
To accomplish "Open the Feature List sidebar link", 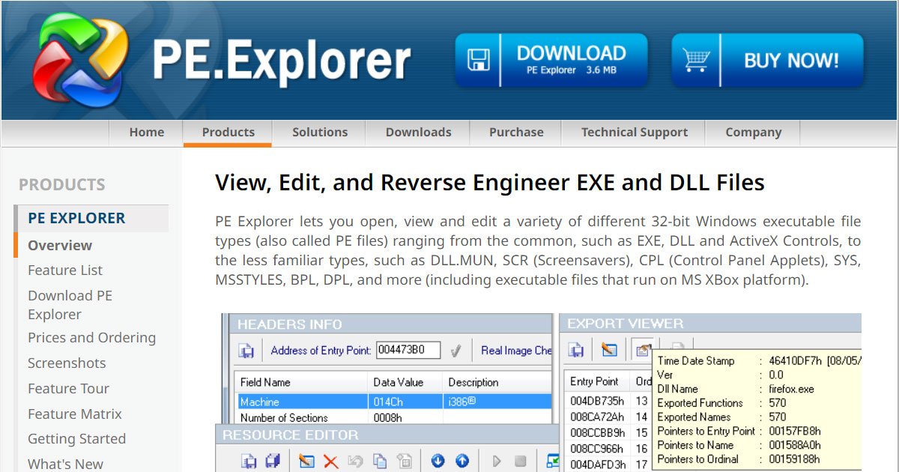I will (x=65, y=270).
